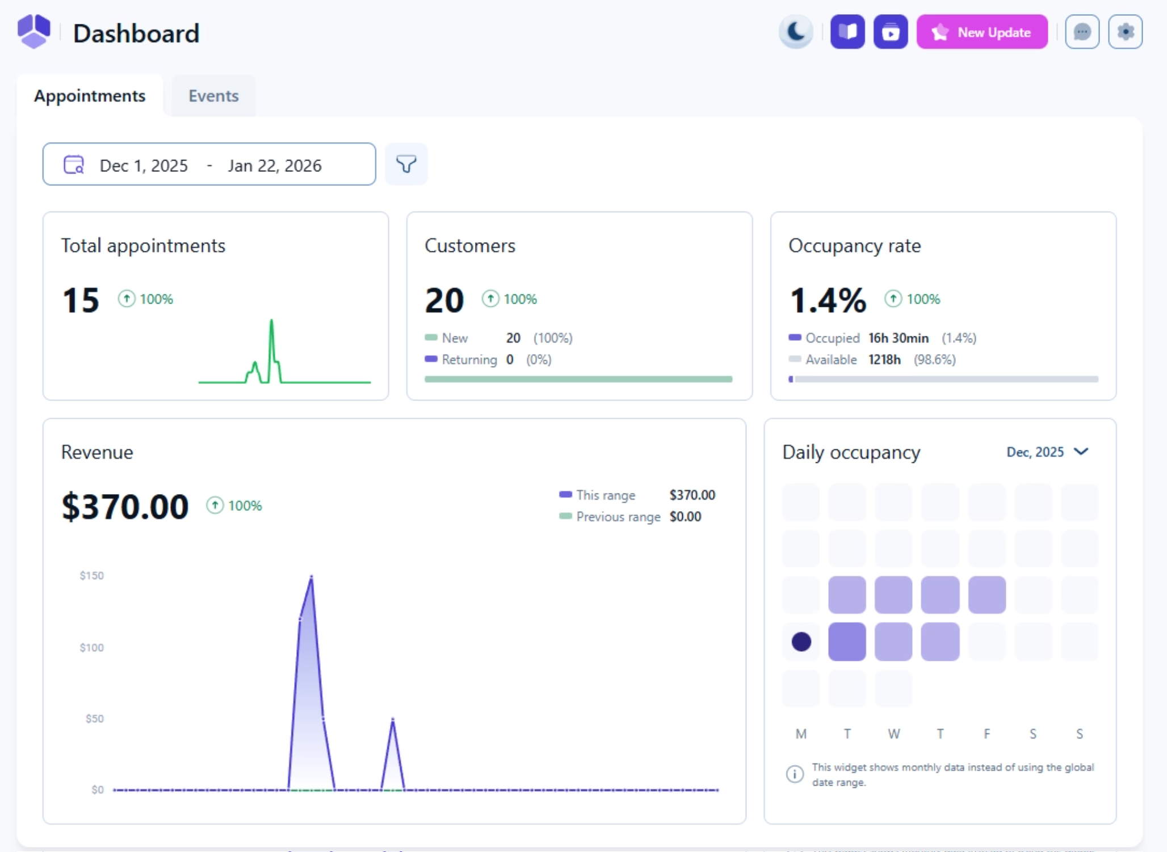The image size is (1167, 852).
Task: Click the info icon below the Daily occupancy calendar
Action: click(x=795, y=774)
